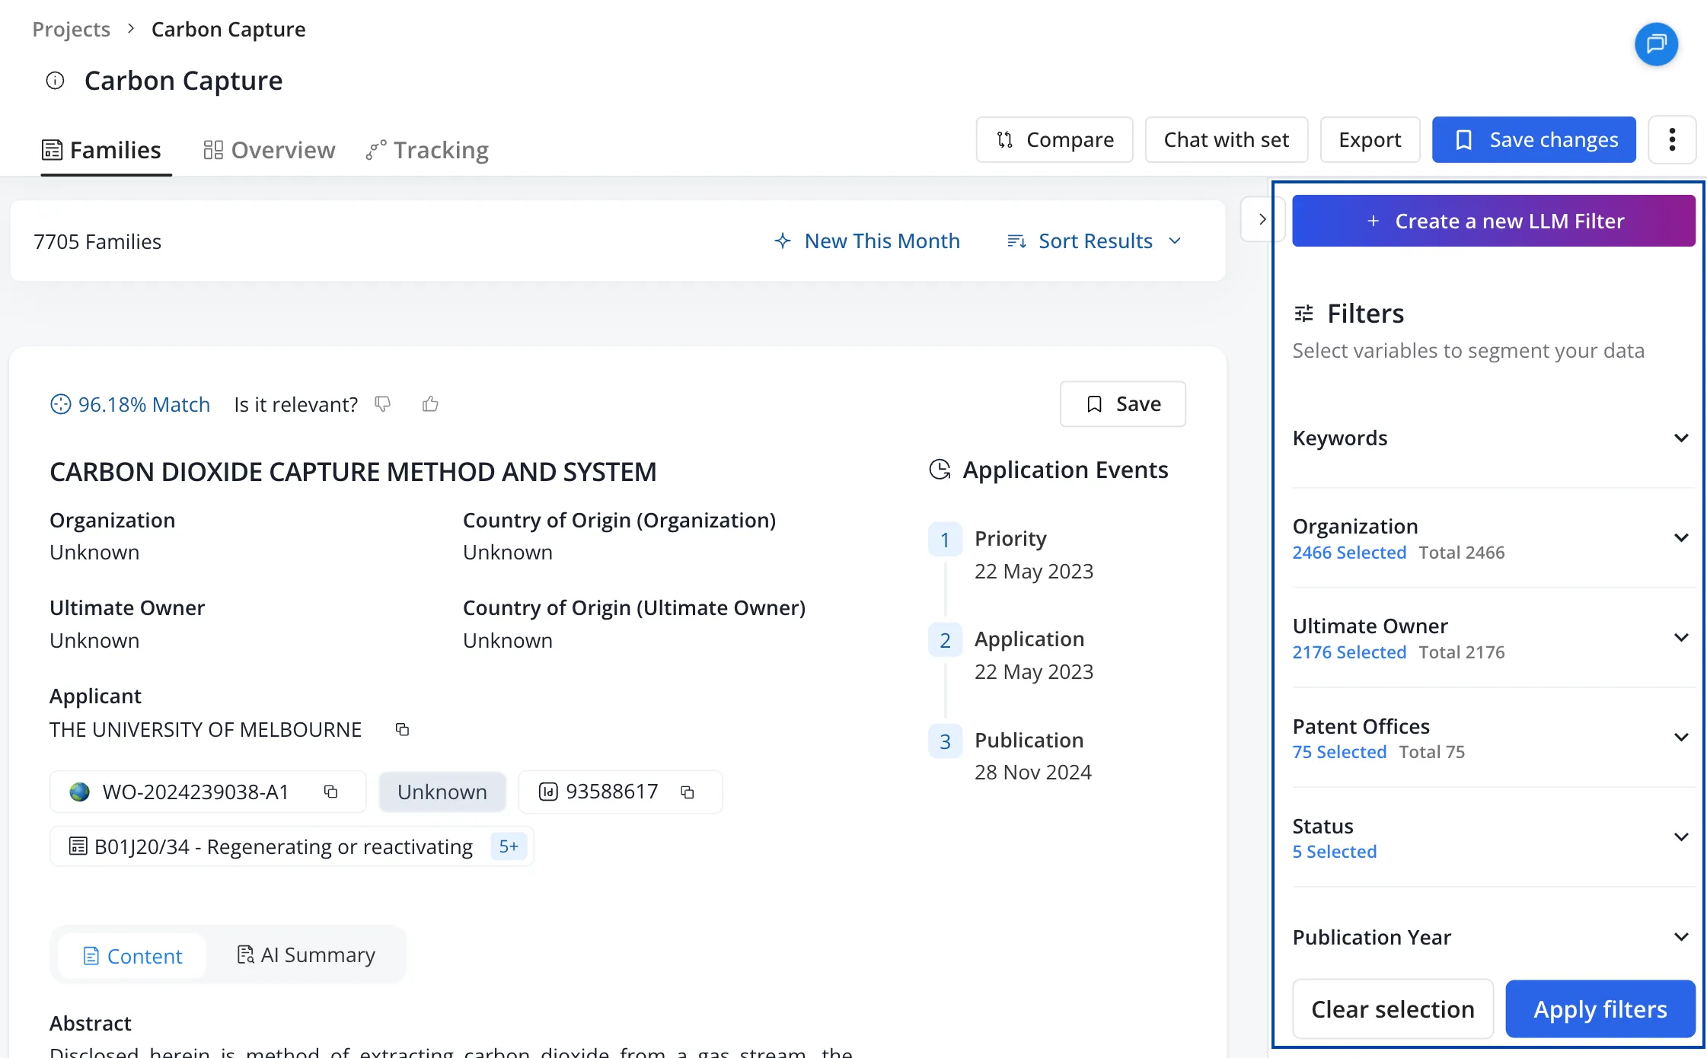Open the chat bubble icon

[x=1656, y=44]
